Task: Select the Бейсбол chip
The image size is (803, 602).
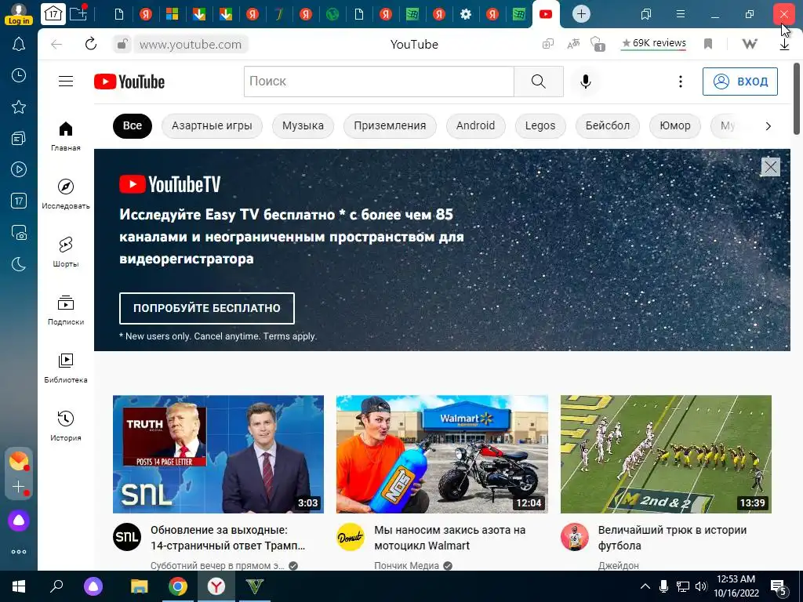Action: pyautogui.click(x=608, y=126)
